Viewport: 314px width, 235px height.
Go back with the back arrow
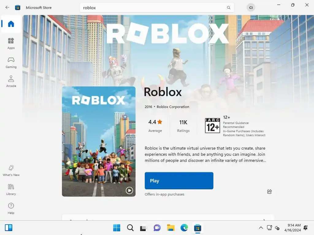(x=7, y=8)
